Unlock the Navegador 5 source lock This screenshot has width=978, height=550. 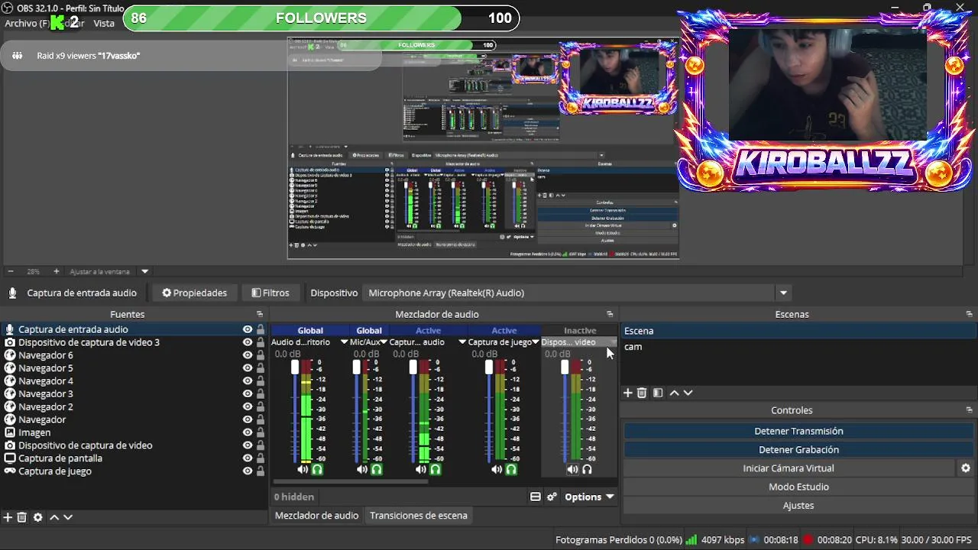pyautogui.click(x=261, y=368)
